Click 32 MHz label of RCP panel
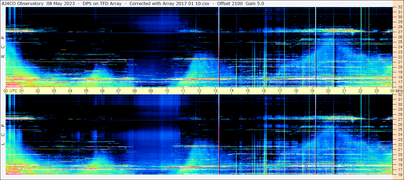The width and height of the screenshot is (404, 180). point(400,7)
